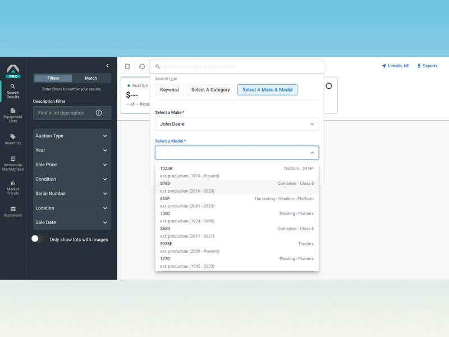The image size is (449, 337).
Task: Click 'est. production (2016 - 2023)' text
Action: (x=187, y=191)
